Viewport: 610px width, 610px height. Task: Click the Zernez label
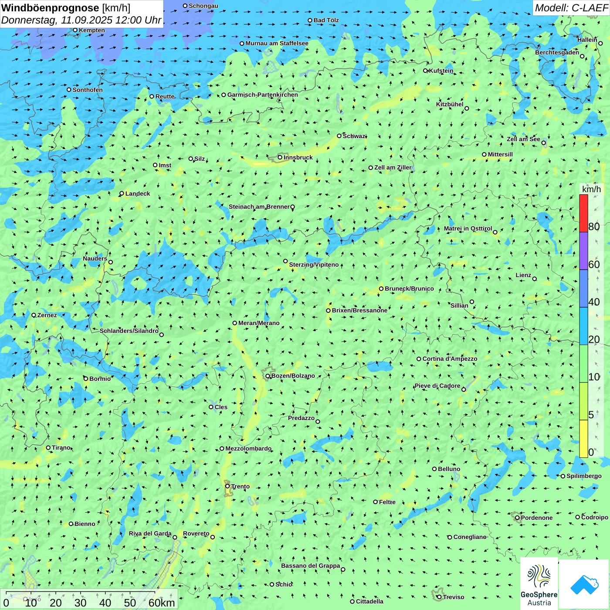(x=47, y=315)
